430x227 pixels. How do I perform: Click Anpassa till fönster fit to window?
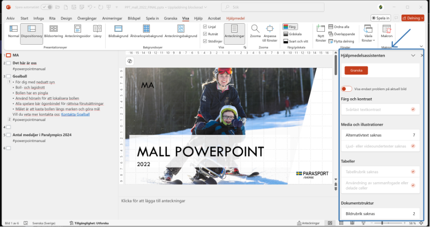[270, 33]
